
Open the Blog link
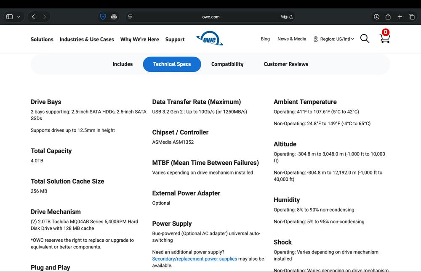[265, 39]
